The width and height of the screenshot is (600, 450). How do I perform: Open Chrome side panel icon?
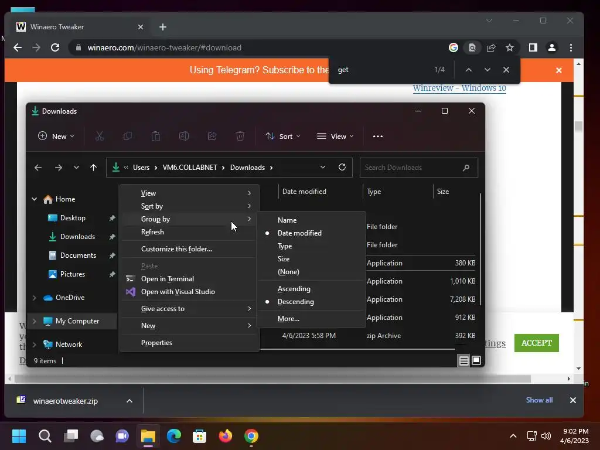tap(533, 47)
